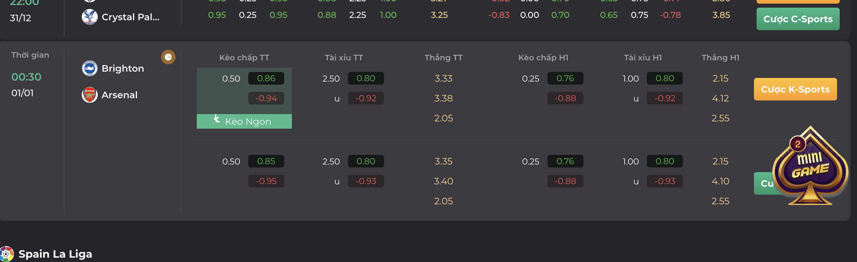Pick the 3.40 draw odds in second market

[443, 181]
